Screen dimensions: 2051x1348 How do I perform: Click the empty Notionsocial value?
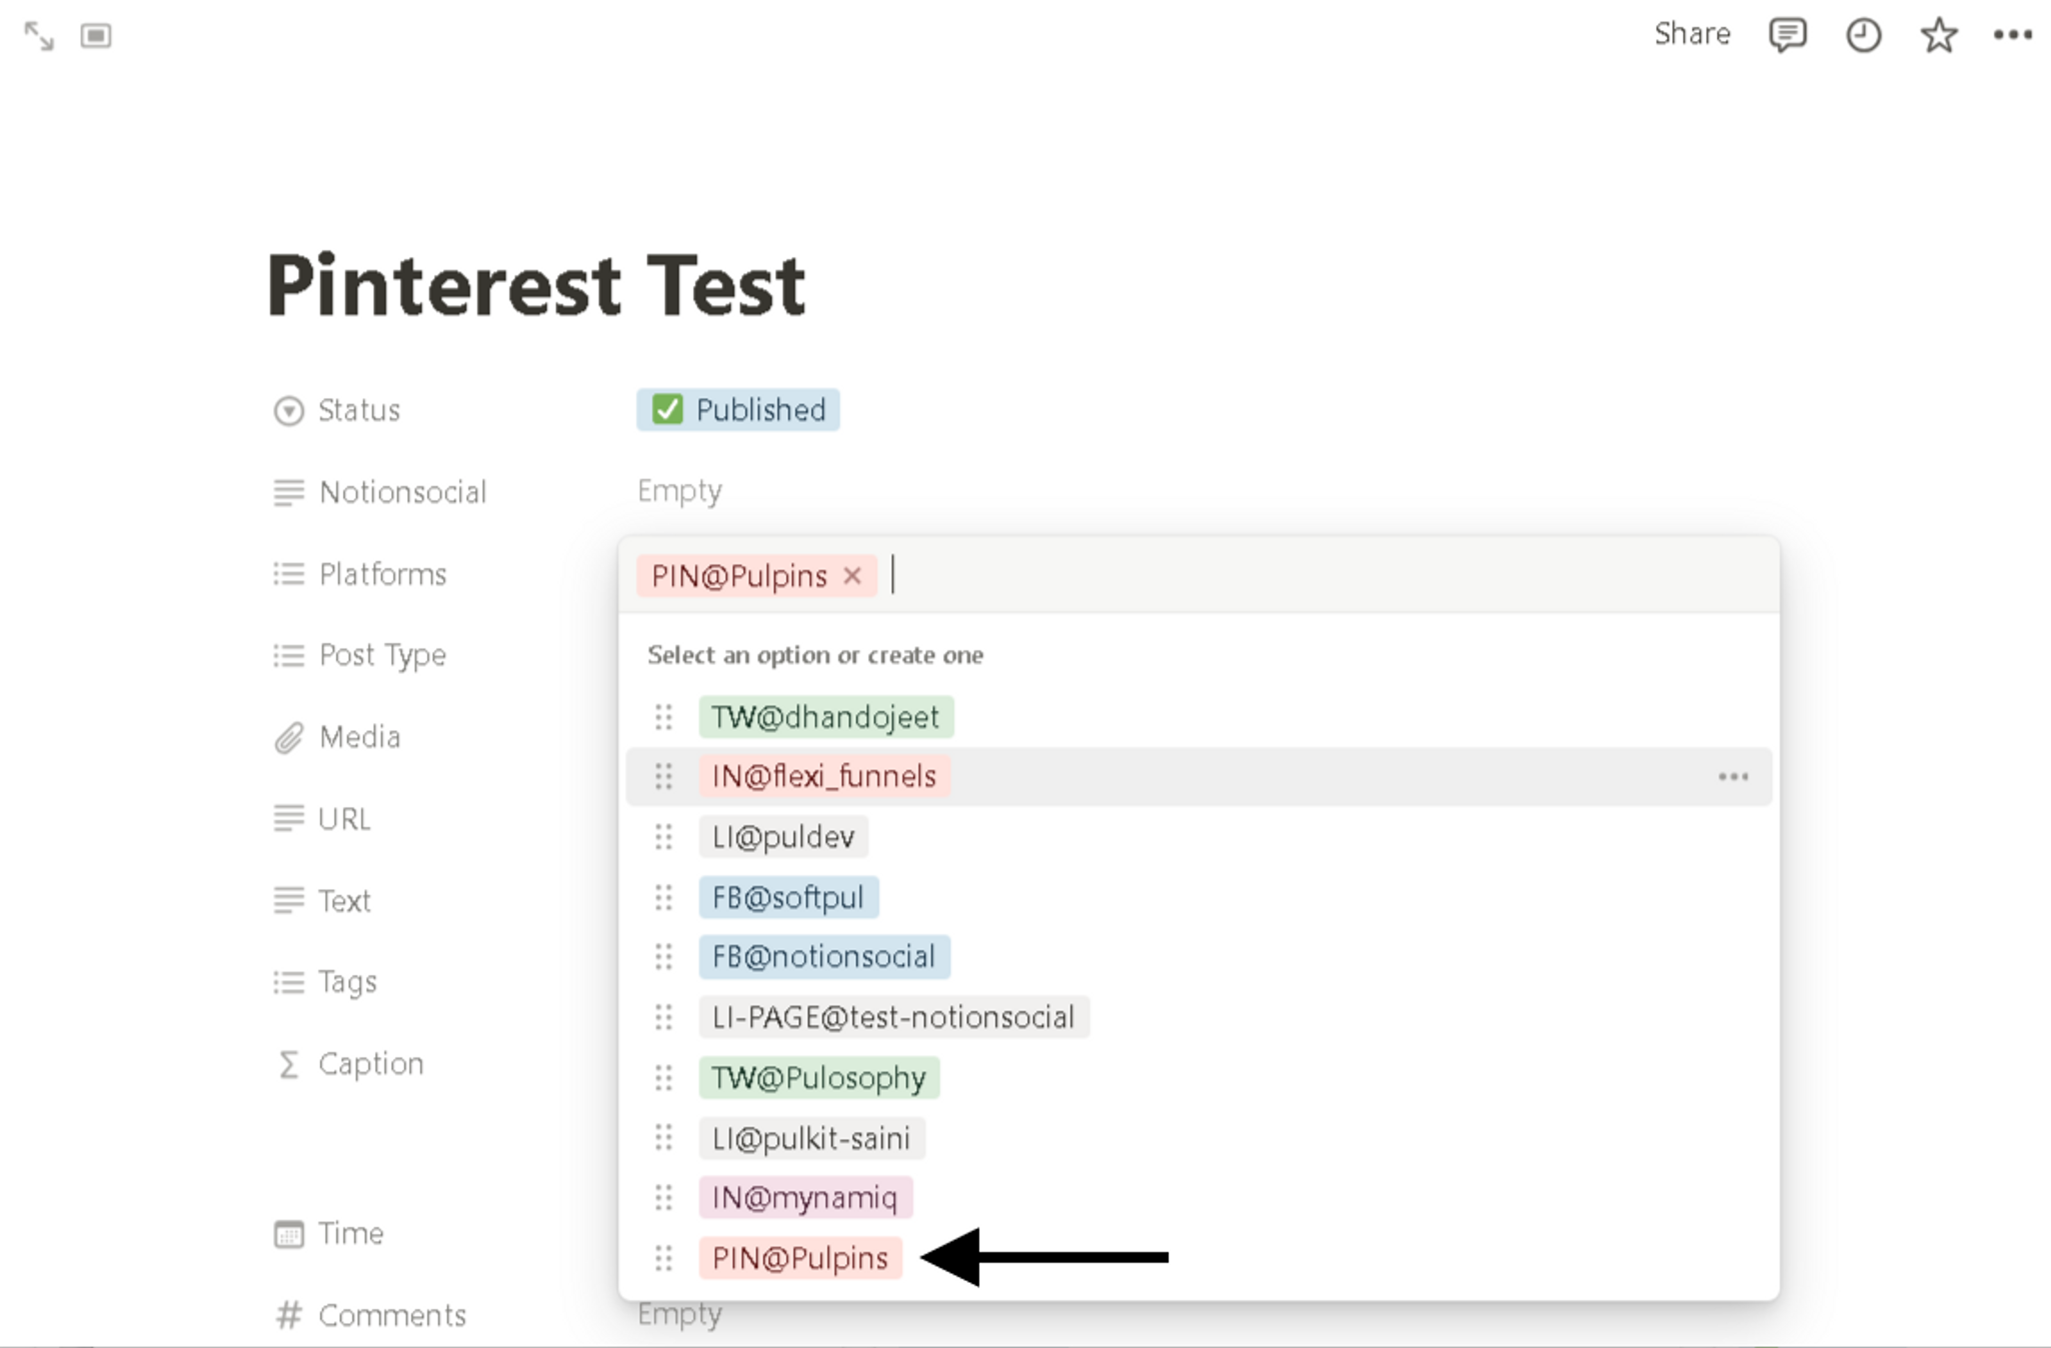click(x=680, y=492)
